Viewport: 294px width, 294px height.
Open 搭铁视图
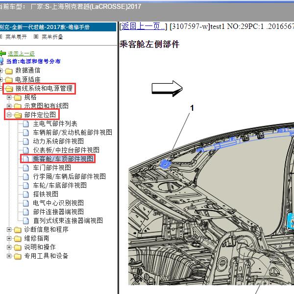pyautogui.click(x=46, y=194)
